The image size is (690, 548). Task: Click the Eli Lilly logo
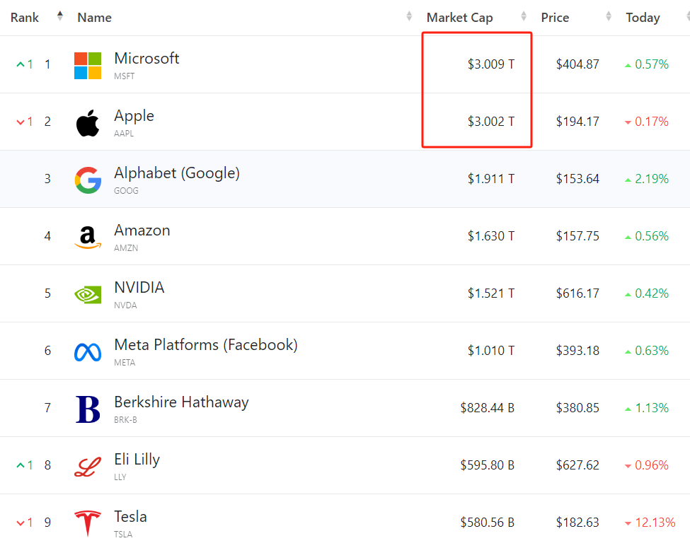pos(88,466)
